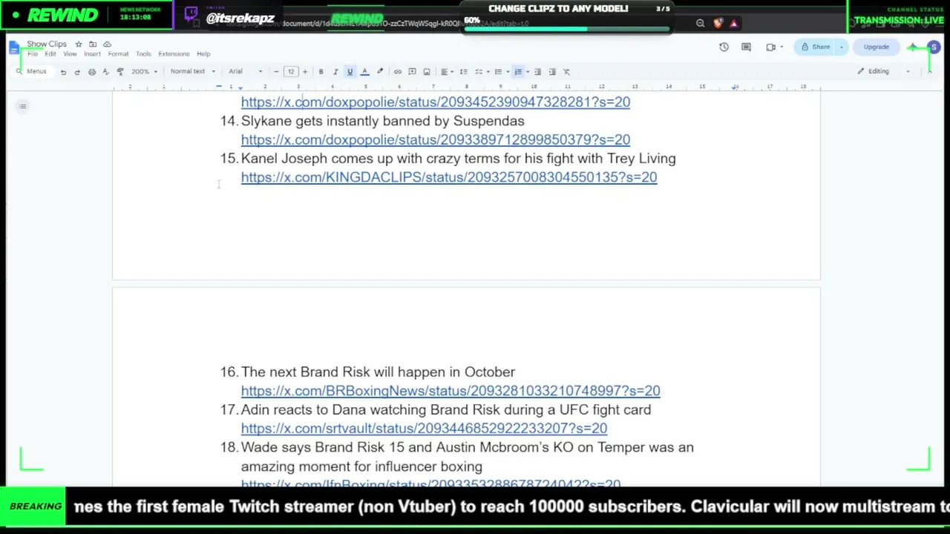Open the Extensions menu
950x534 pixels.
(174, 54)
